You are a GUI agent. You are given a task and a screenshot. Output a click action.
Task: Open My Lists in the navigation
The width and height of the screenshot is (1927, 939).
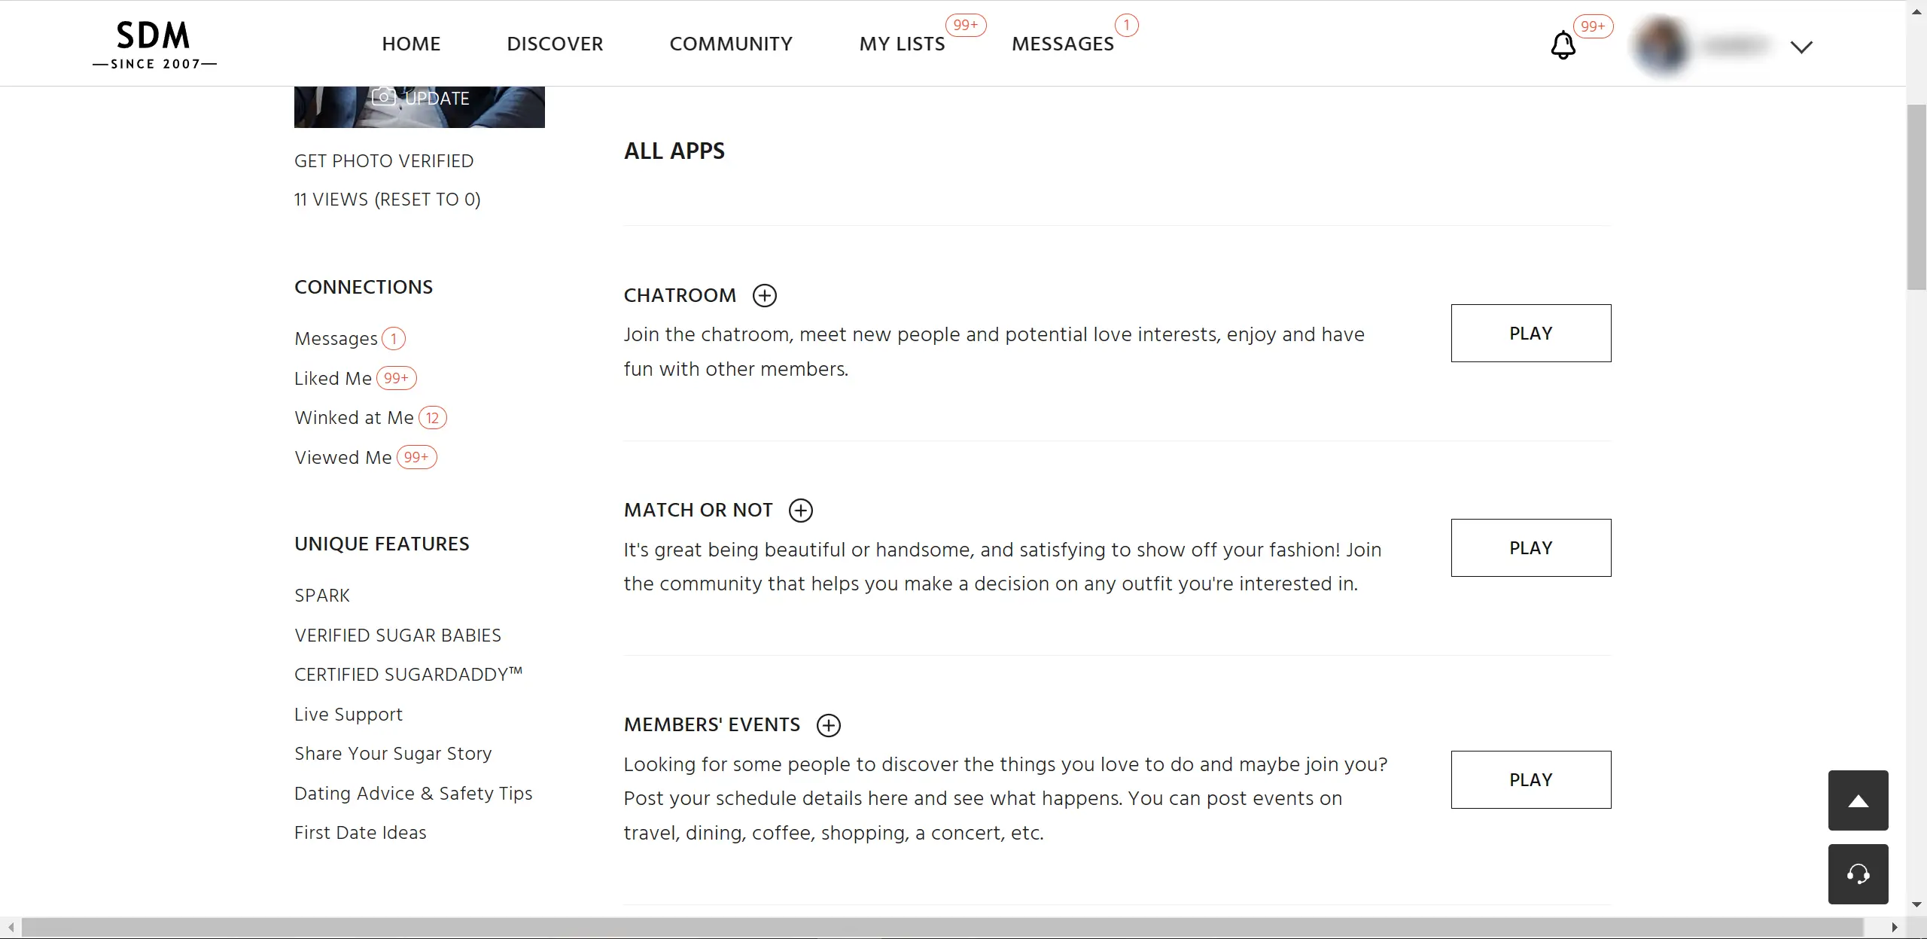pos(902,44)
